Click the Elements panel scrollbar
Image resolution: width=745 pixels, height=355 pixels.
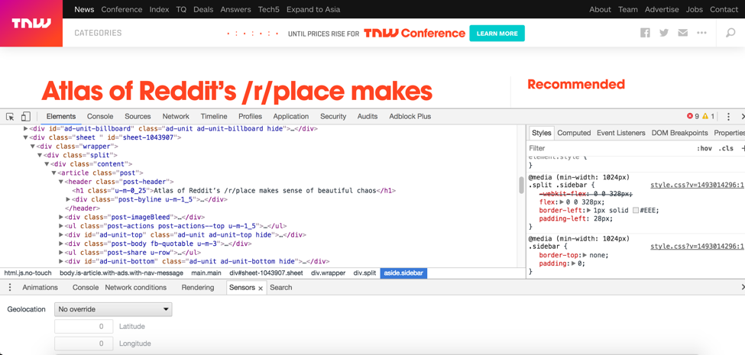point(521,185)
